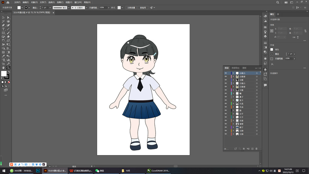This screenshot has width=309, height=174.
Task: Hide the 衣服 layer
Action: coord(226,121)
